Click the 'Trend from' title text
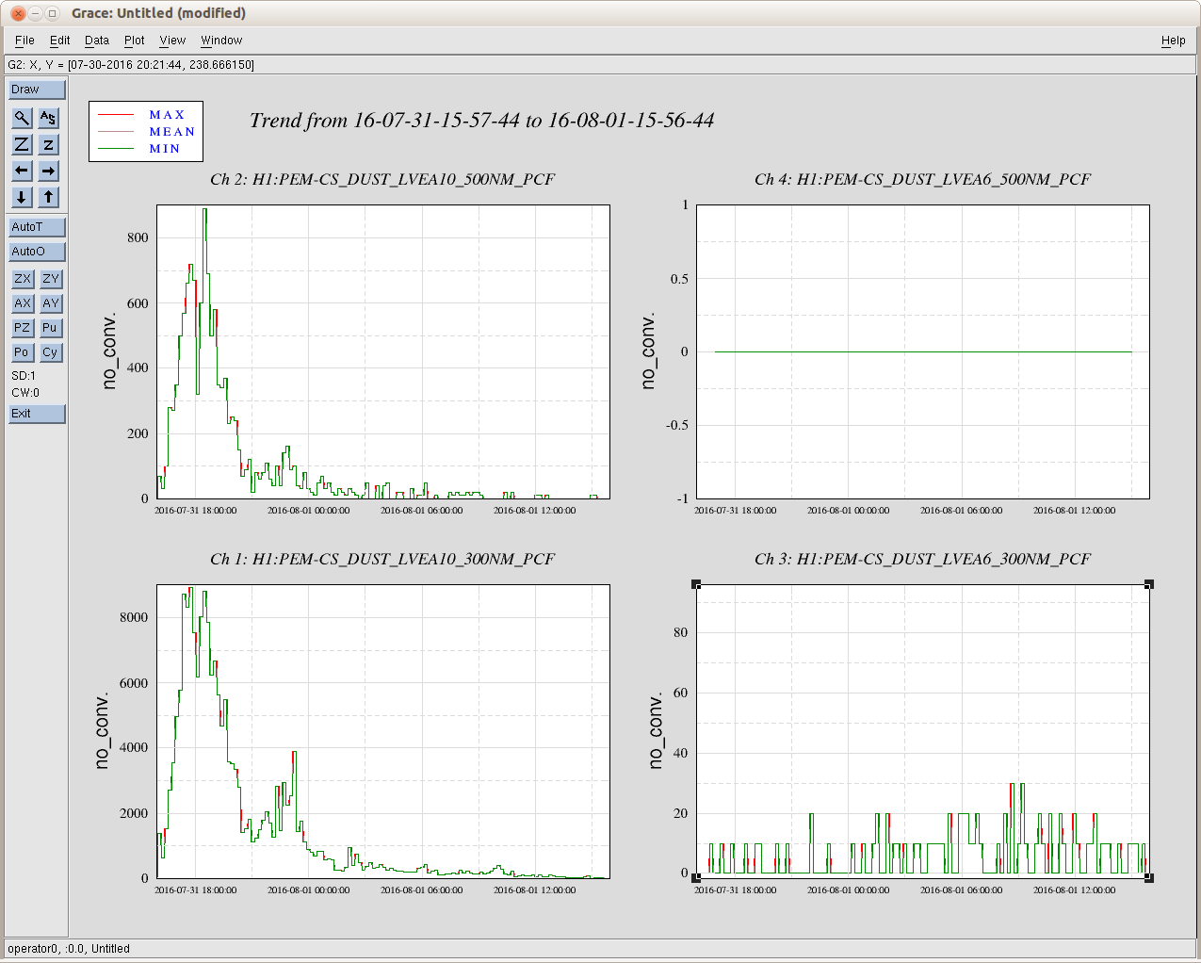This screenshot has height=963, width=1201. tap(482, 121)
